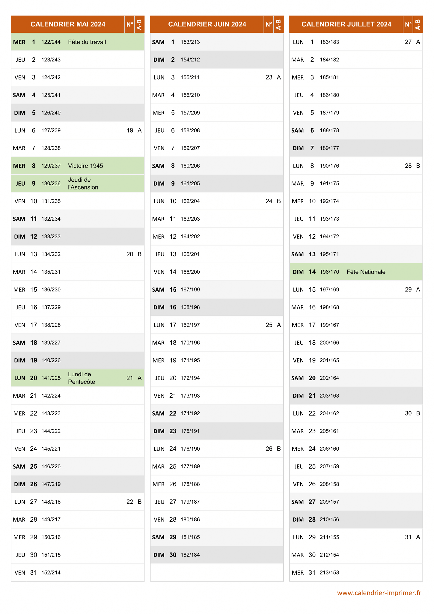Click the Fête du travail holiday row

coord(78,42)
